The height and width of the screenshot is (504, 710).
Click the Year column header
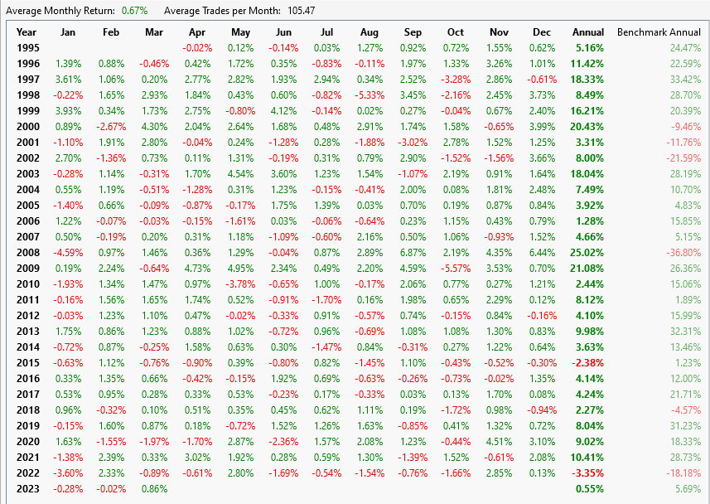[27, 32]
